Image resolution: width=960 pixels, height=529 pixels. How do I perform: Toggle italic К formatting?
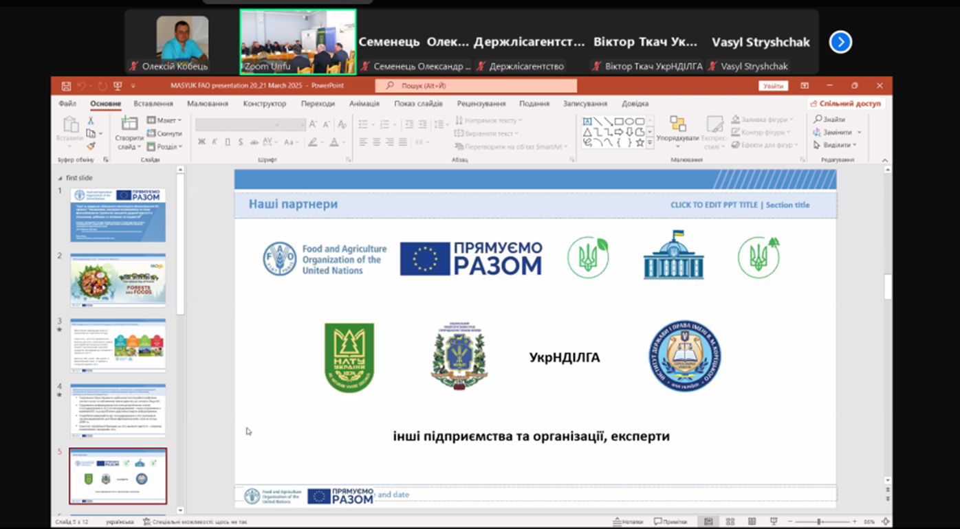tap(215, 142)
